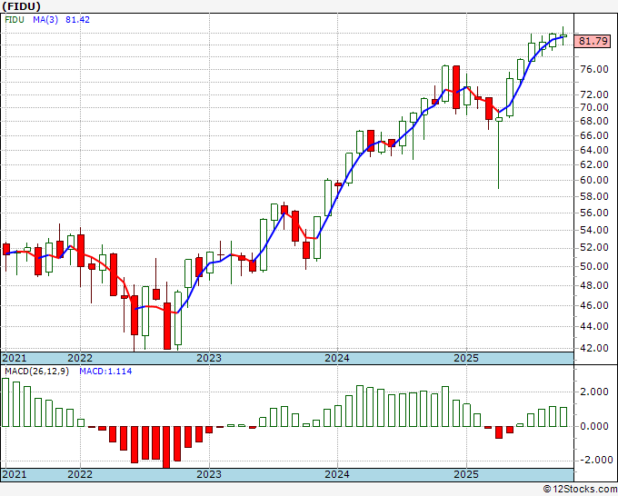Click the 2023 label on MACD panel axis
The height and width of the screenshot is (496, 618).
(209, 474)
